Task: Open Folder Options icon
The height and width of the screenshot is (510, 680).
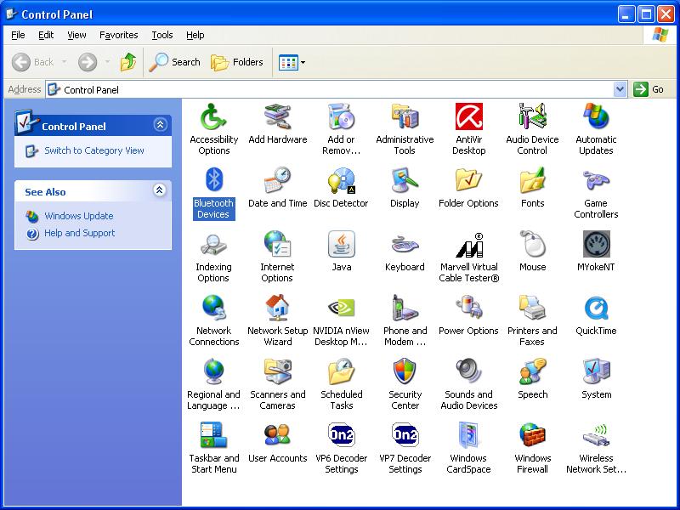Action: [x=469, y=180]
